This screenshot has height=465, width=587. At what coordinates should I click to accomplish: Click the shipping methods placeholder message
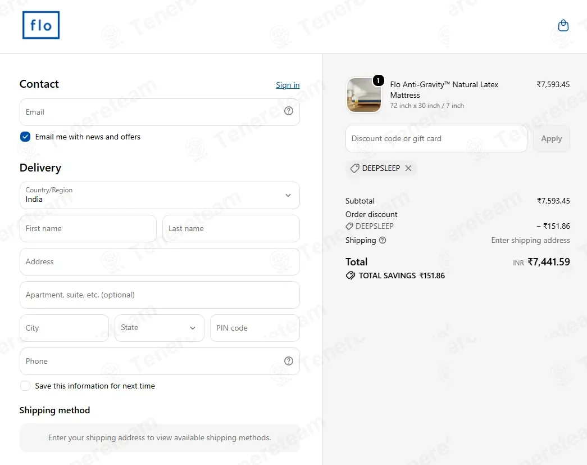160,437
